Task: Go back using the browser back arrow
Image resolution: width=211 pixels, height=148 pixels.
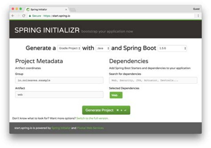Action: coord(13,16)
